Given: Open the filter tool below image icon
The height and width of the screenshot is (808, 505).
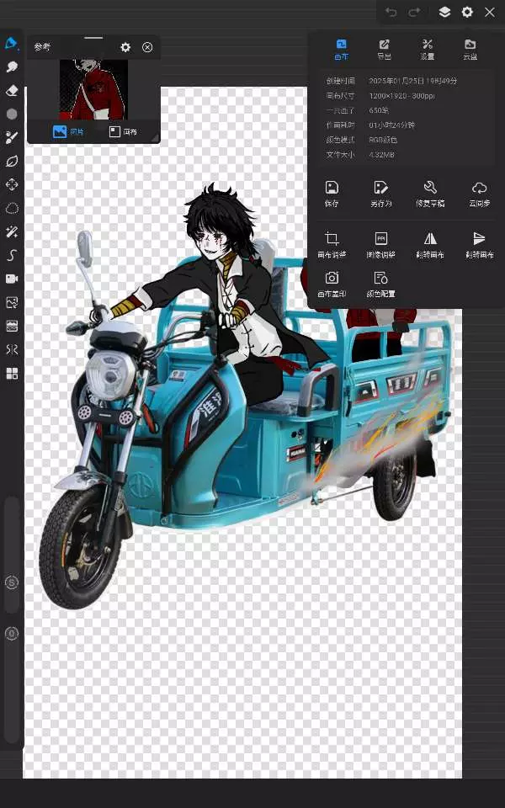Looking at the screenshot, I should pyautogui.click(x=11, y=326).
